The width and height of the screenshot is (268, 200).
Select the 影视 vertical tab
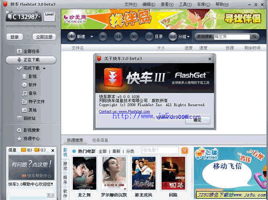pyautogui.click(x=65, y=152)
